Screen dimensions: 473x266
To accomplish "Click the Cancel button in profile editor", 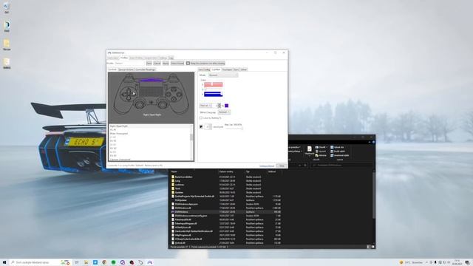I will 157,64.
